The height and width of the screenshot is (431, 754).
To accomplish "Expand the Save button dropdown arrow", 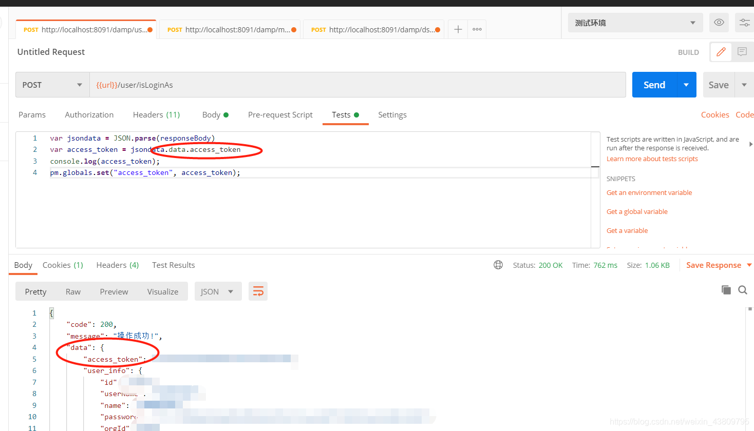I will click(744, 85).
